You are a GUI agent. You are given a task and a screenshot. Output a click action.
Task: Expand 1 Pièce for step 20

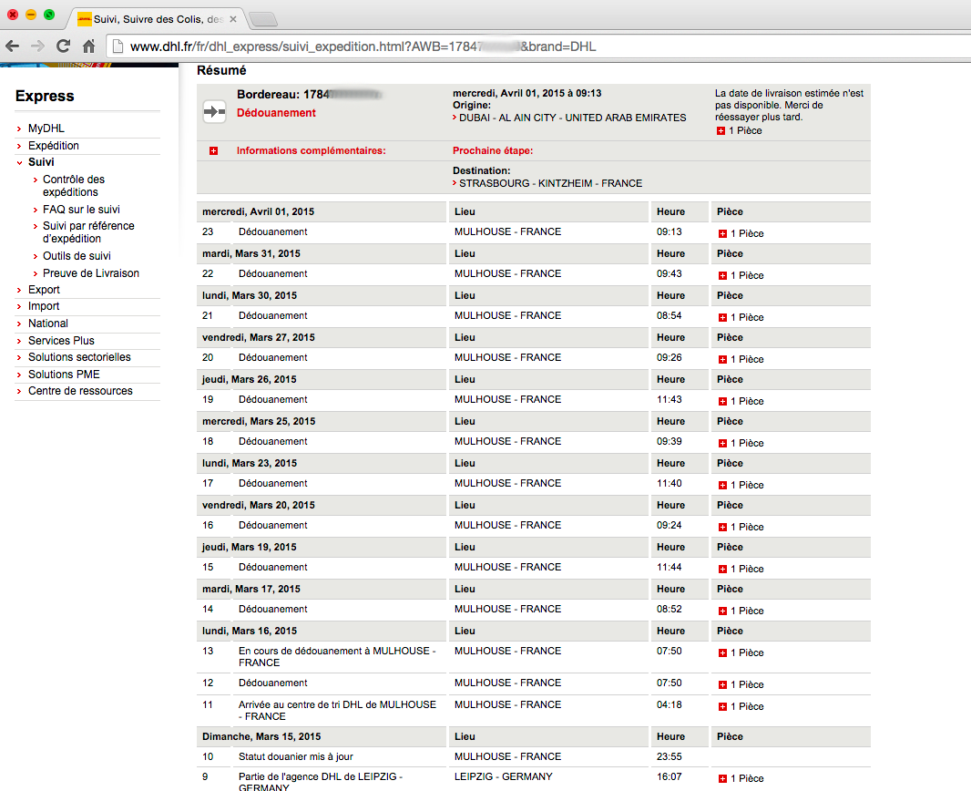(722, 359)
